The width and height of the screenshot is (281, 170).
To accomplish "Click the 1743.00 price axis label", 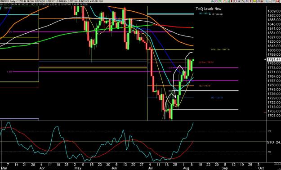I will pos(274,89).
